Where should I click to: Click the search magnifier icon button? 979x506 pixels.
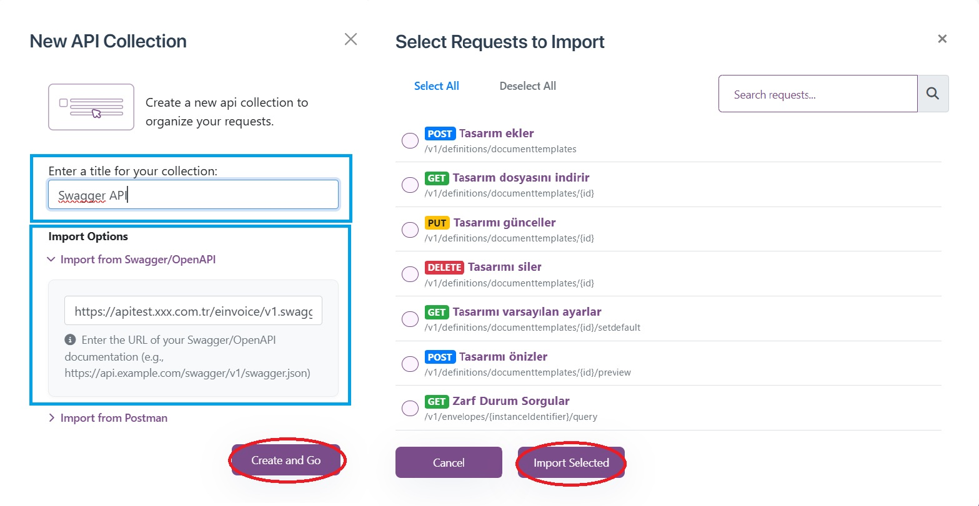pyautogui.click(x=933, y=94)
